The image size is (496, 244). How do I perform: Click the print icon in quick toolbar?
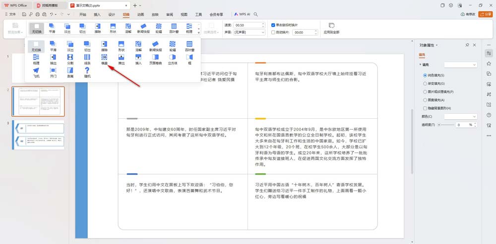38,14
